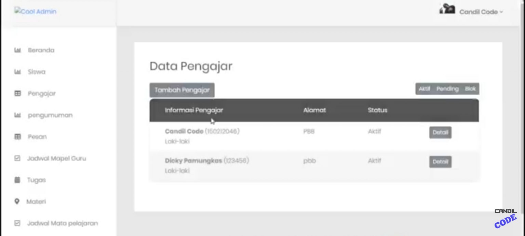Expand the Status column options

pyautogui.click(x=377, y=110)
